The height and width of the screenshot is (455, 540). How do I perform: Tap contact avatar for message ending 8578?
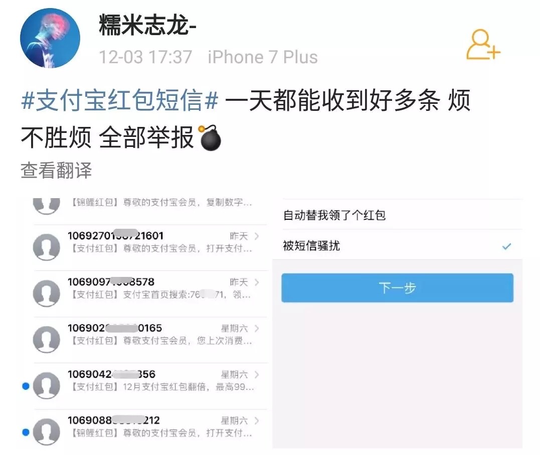47,293
